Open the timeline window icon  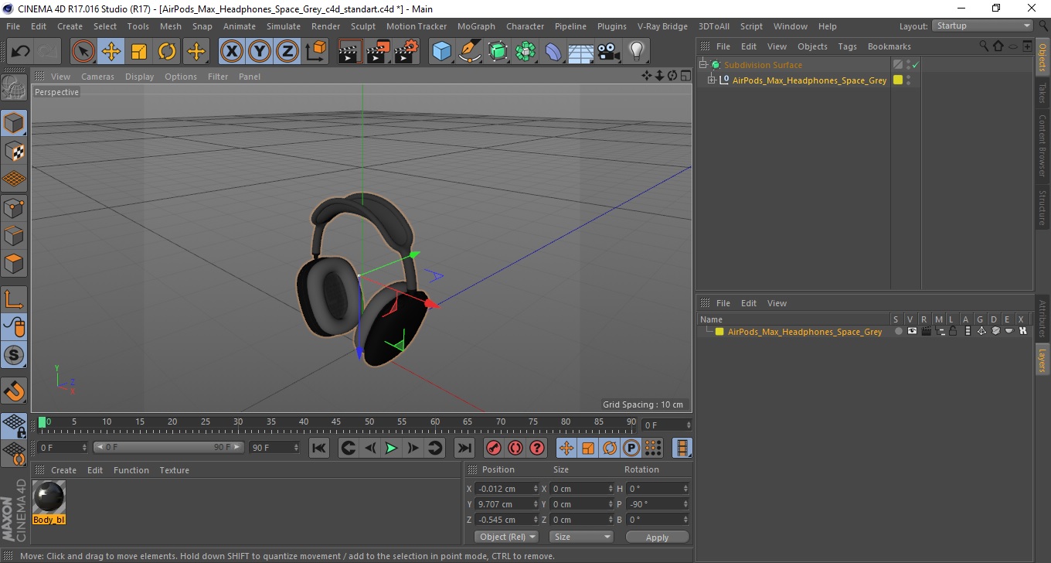coord(682,448)
